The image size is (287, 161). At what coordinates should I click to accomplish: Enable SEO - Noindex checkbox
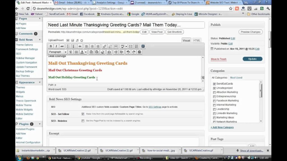coord(83,121)
